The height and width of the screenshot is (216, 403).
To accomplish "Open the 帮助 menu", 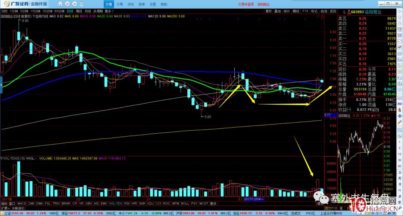I will (x=164, y=4).
